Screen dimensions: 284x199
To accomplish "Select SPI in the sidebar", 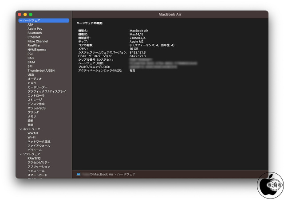I will pos(30,66).
